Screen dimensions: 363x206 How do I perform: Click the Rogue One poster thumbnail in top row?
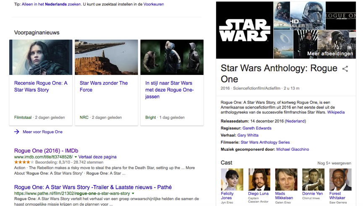pos(282,15)
